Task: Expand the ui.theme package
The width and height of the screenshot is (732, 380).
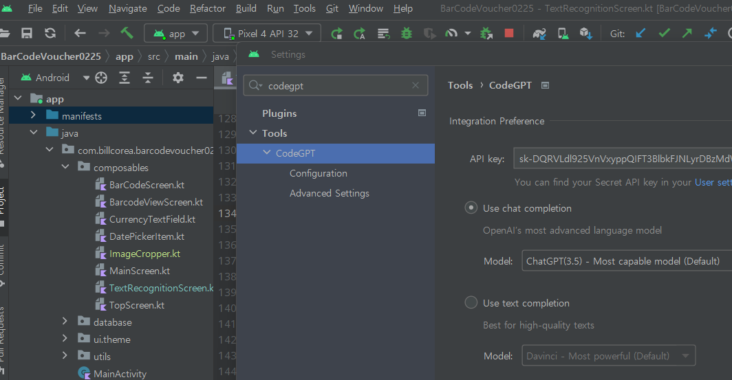Action: (x=65, y=339)
